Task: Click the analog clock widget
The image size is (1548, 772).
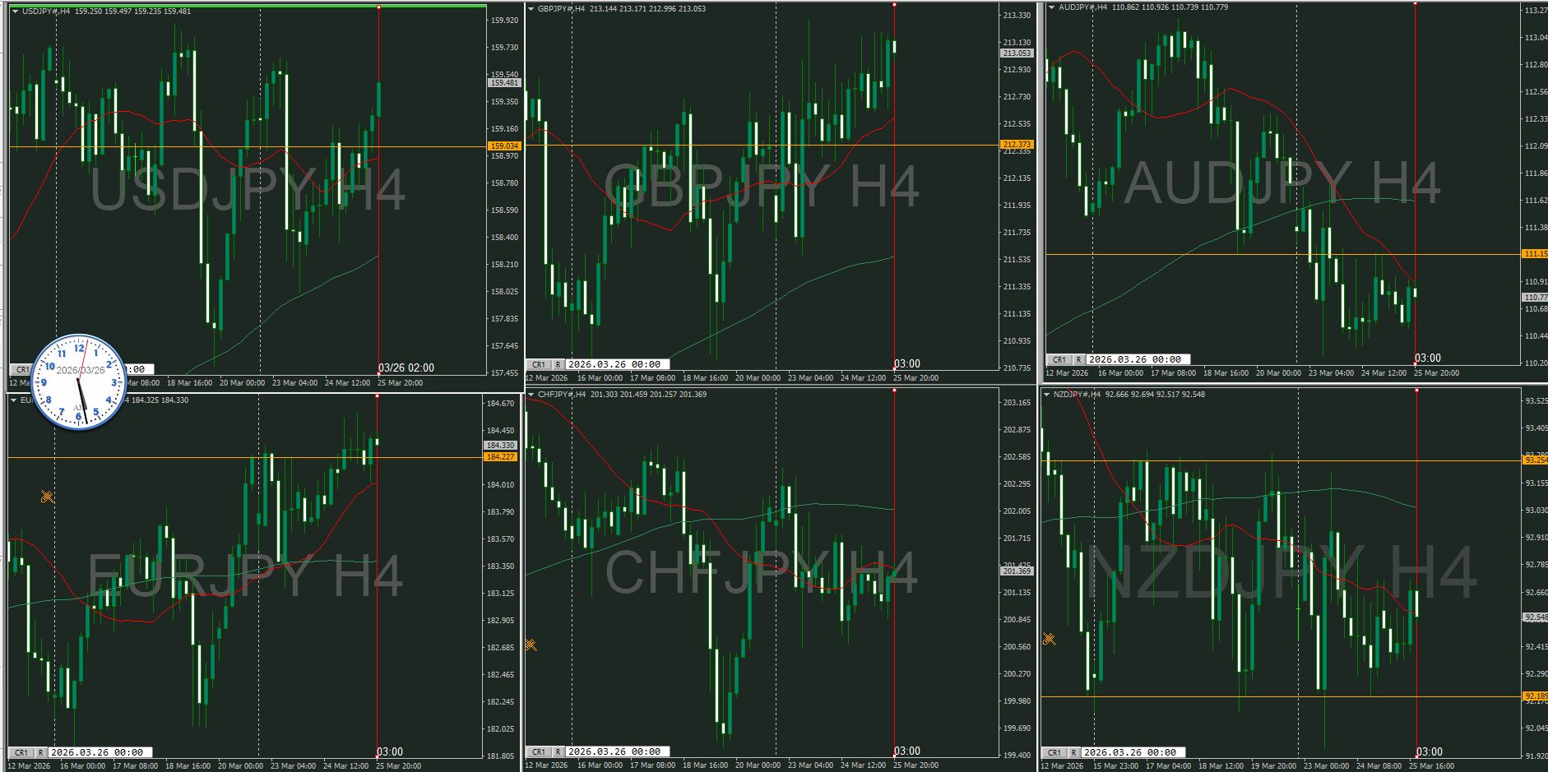Action: 79,381
